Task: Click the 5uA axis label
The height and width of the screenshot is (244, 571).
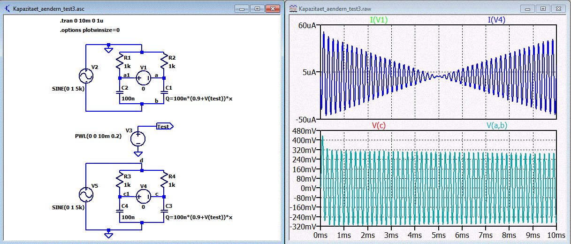Action: 309,72
